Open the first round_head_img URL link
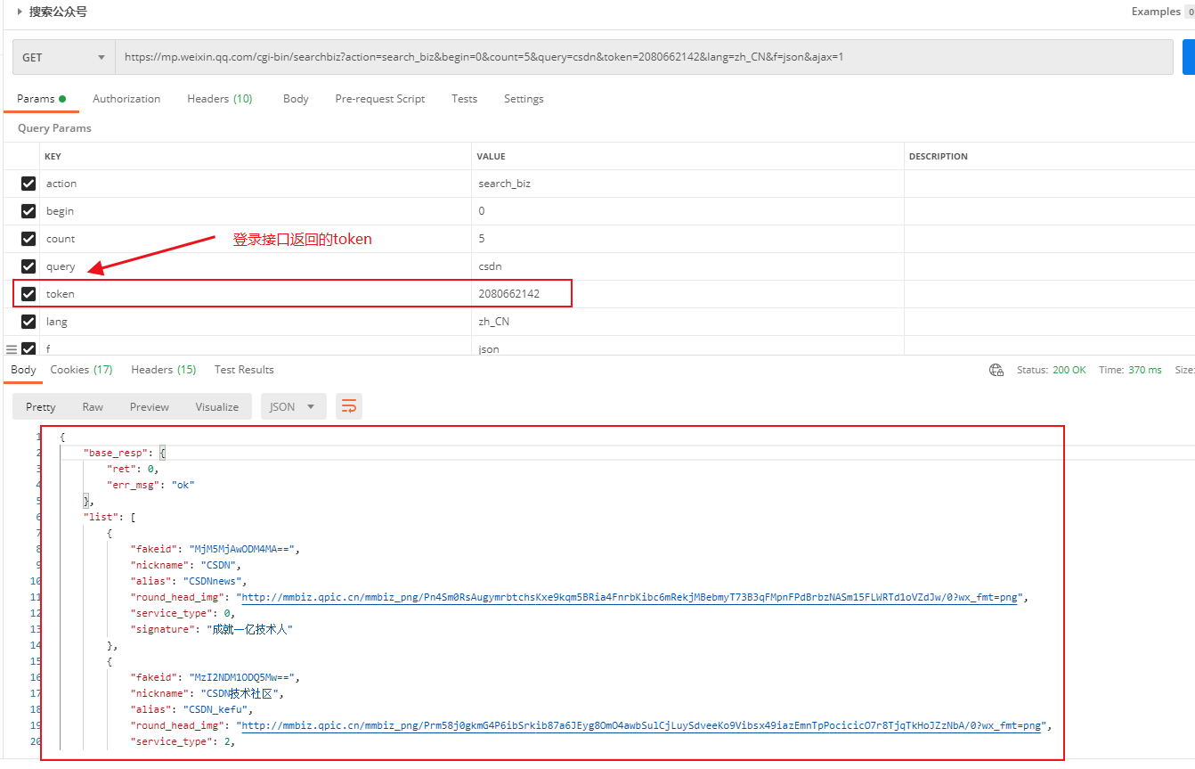This screenshot has width=1195, height=769. point(630,598)
